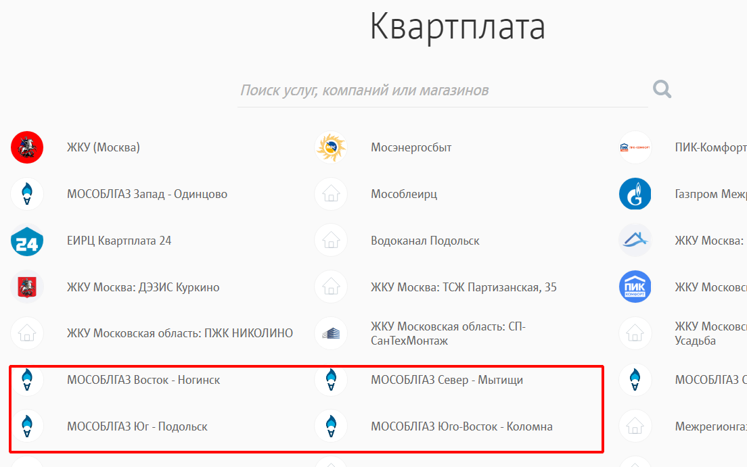
Task: Choose МОСОБЛГАЗ Юго-Восток - Коломна
Action: coord(461,426)
